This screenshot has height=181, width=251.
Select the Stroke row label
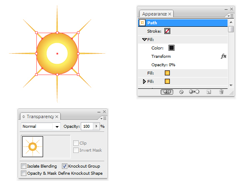tap(154, 31)
